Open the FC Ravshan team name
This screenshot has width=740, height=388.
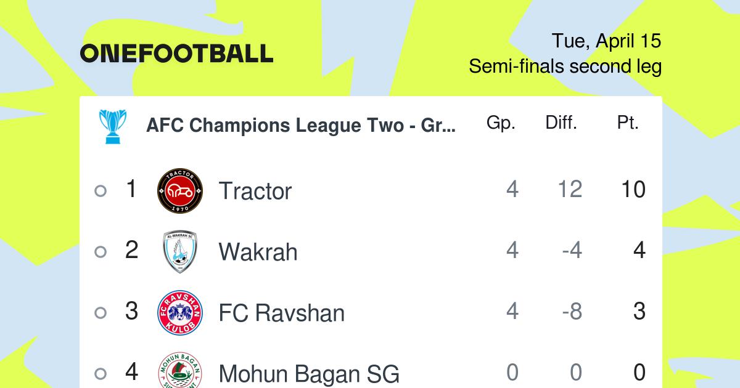(x=281, y=313)
